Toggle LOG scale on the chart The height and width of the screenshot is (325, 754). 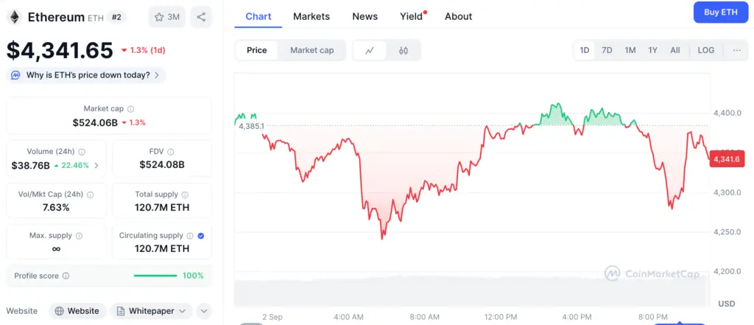click(706, 50)
